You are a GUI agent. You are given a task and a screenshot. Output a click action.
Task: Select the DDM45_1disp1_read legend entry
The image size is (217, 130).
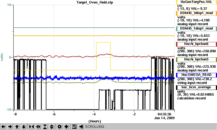(196, 29)
